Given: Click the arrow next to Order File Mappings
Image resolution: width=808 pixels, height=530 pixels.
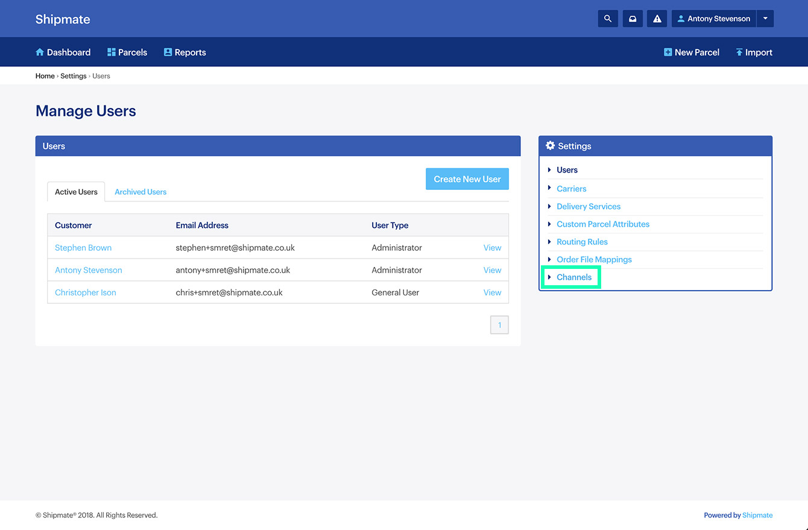Looking at the screenshot, I should (x=549, y=259).
